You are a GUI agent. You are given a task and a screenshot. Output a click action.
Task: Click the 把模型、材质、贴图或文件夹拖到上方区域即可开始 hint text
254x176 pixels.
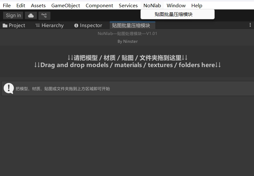coord(63,89)
